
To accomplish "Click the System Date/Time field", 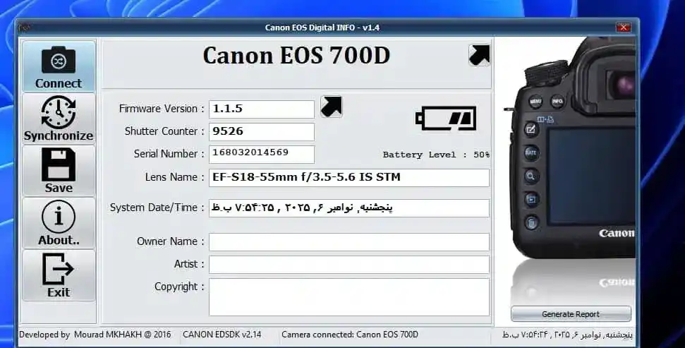I will (348, 208).
